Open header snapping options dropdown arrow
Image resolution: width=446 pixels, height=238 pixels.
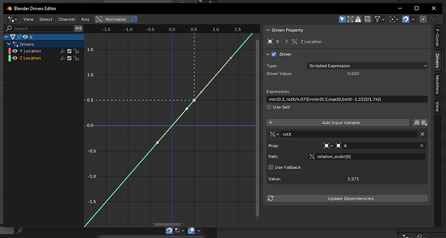(413, 19)
